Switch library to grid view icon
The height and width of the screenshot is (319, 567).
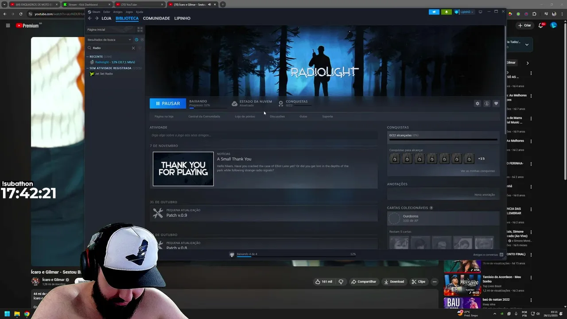[x=140, y=29]
